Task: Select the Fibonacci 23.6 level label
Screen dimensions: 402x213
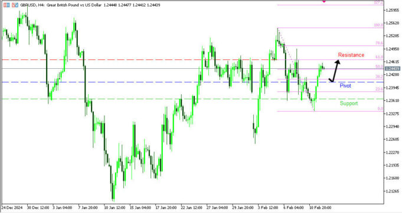Action: [379, 89]
